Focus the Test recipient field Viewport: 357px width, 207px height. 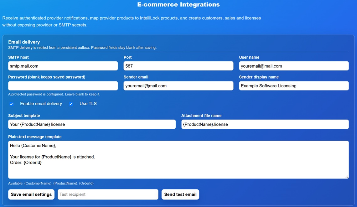(x=108, y=194)
